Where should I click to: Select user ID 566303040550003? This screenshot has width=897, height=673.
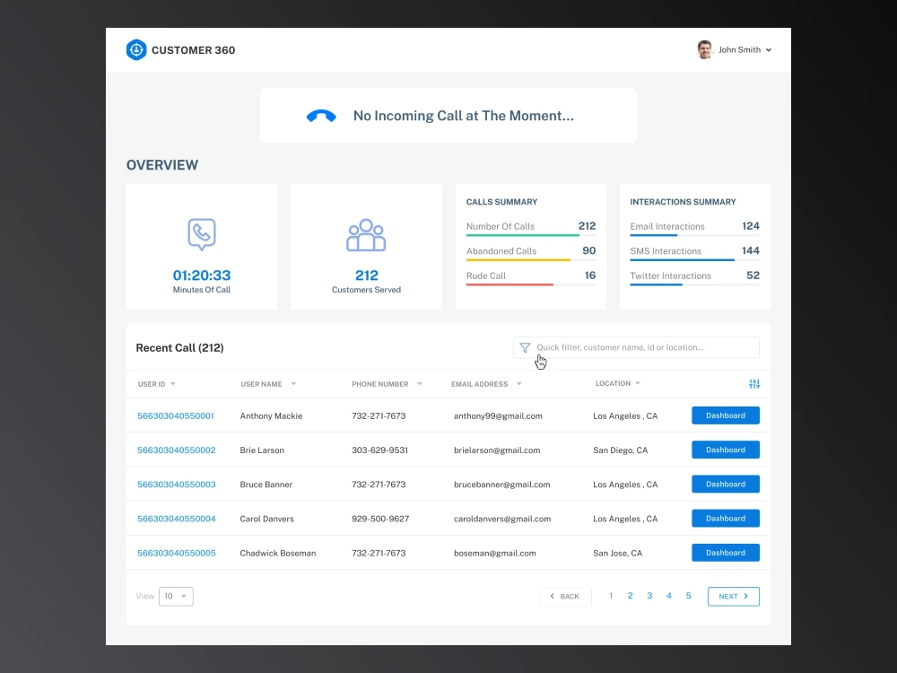tap(176, 484)
